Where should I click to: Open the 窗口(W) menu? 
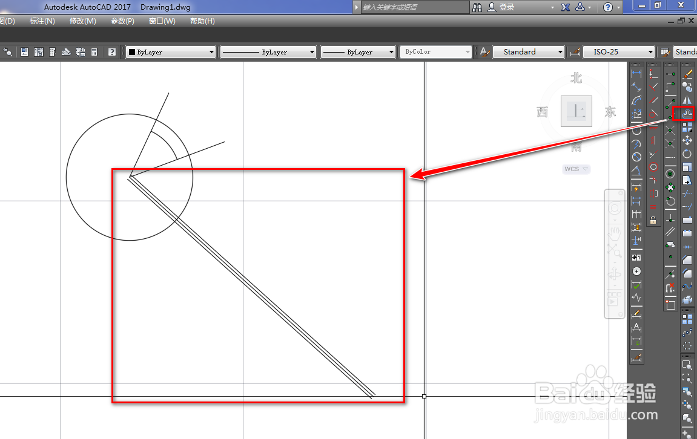[162, 21]
